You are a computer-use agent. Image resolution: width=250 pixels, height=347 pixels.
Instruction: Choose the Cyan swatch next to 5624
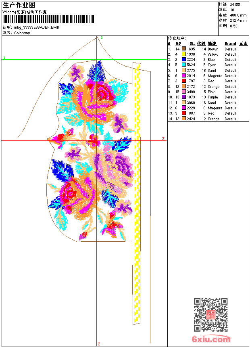click(183, 65)
